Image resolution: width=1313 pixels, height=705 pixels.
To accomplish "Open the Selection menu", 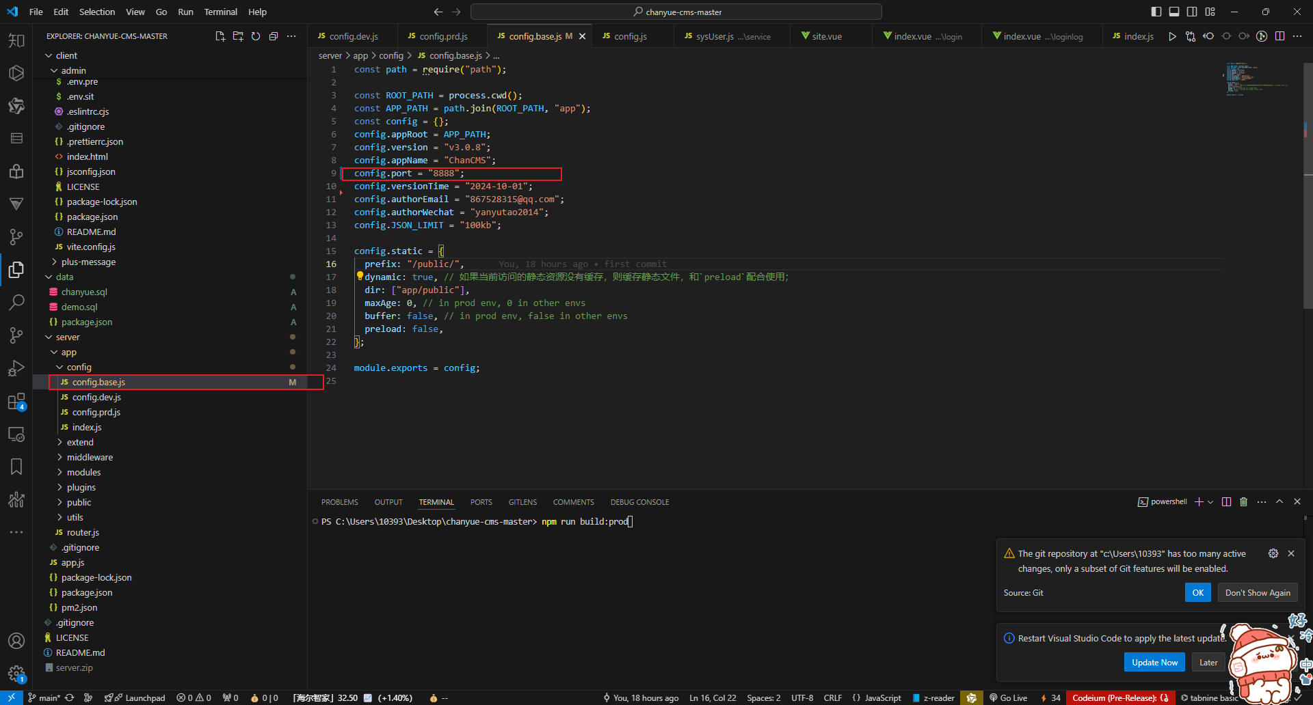I will point(97,12).
